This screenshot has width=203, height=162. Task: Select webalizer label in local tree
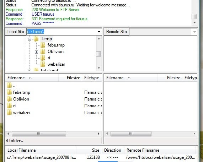(x=56, y=64)
